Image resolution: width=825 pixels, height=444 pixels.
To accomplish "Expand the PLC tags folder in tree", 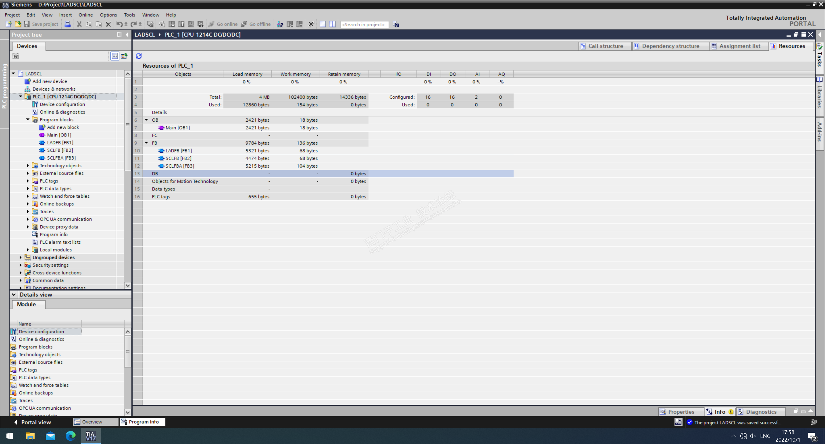I will click(28, 181).
